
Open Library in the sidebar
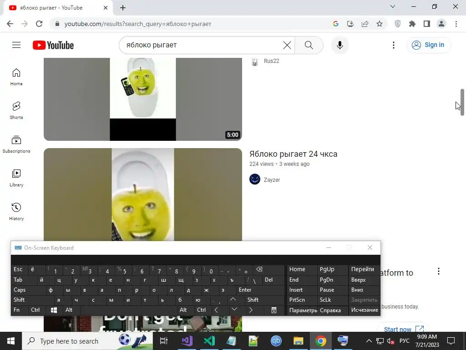(x=16, y=178)
